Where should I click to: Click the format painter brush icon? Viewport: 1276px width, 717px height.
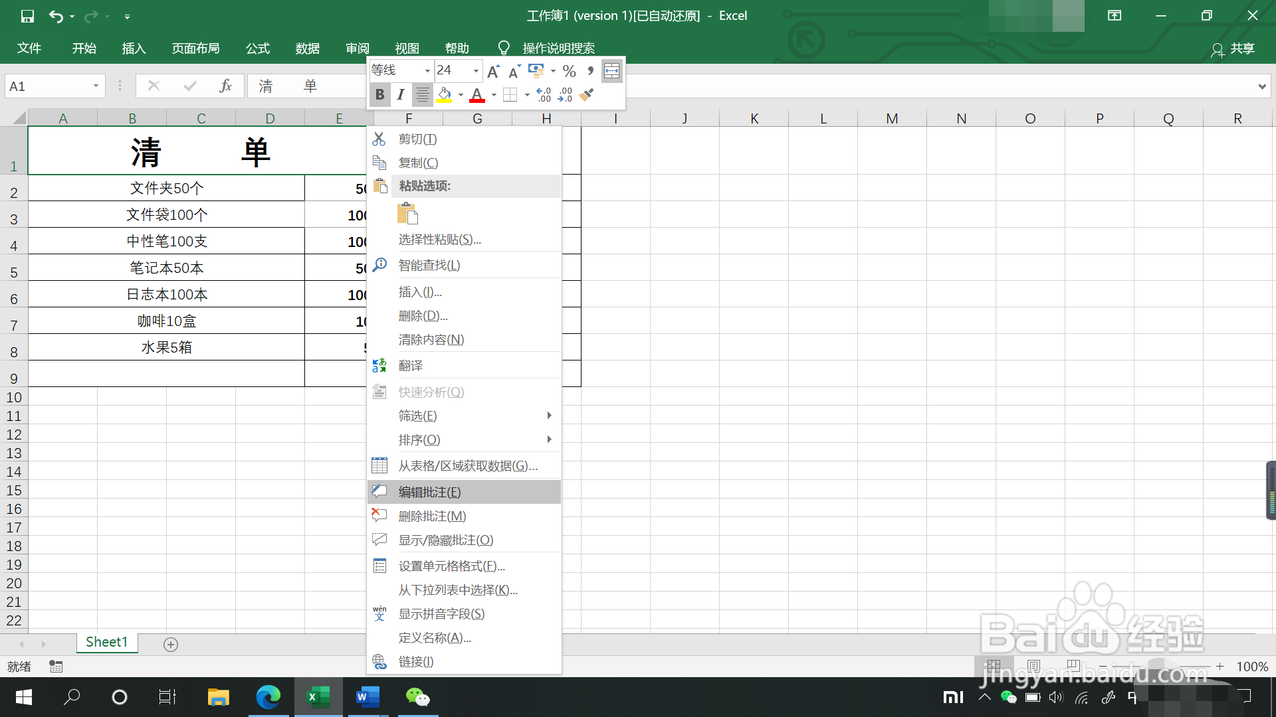coord(586,95)
